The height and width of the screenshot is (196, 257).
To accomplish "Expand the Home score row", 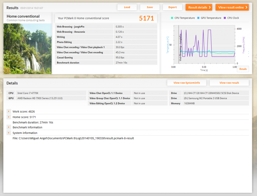I will pyautogui.click(x=9, y=117).
